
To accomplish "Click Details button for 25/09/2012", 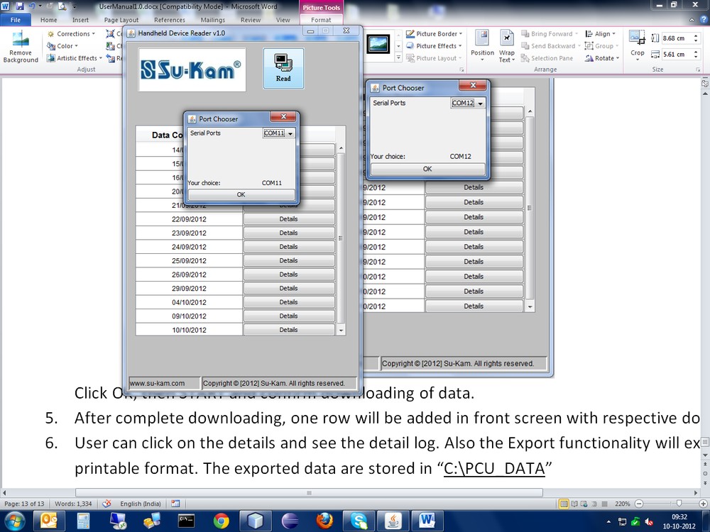I will point(288,260).
